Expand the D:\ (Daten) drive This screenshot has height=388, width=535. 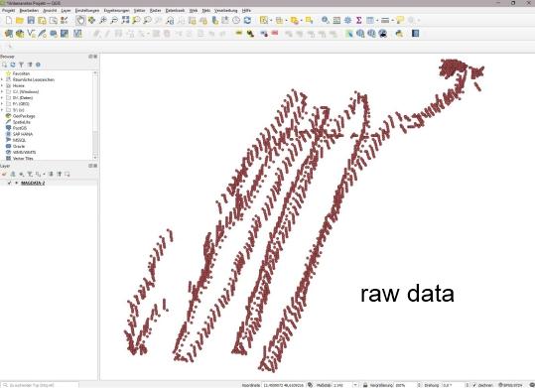pyautogui.click(x=2, y=98)
